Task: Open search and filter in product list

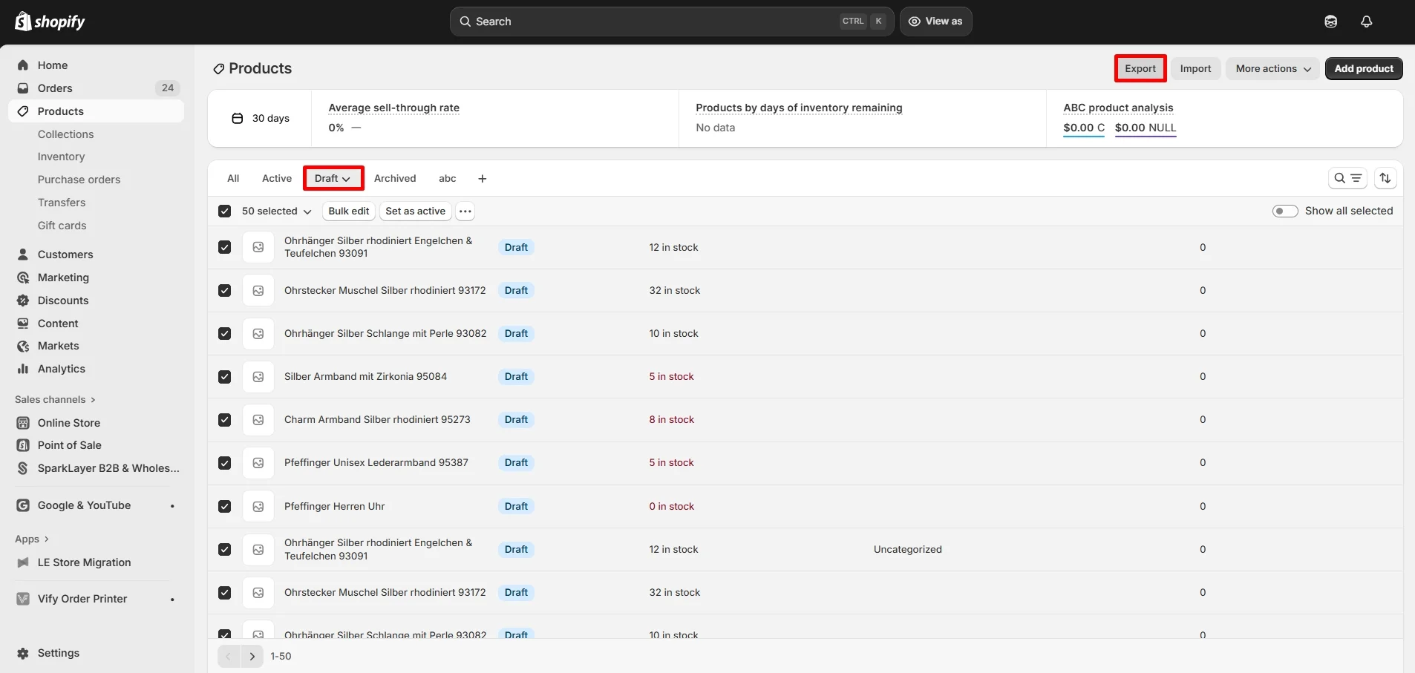Action: pyautogui.click(x=1347, y=178)
